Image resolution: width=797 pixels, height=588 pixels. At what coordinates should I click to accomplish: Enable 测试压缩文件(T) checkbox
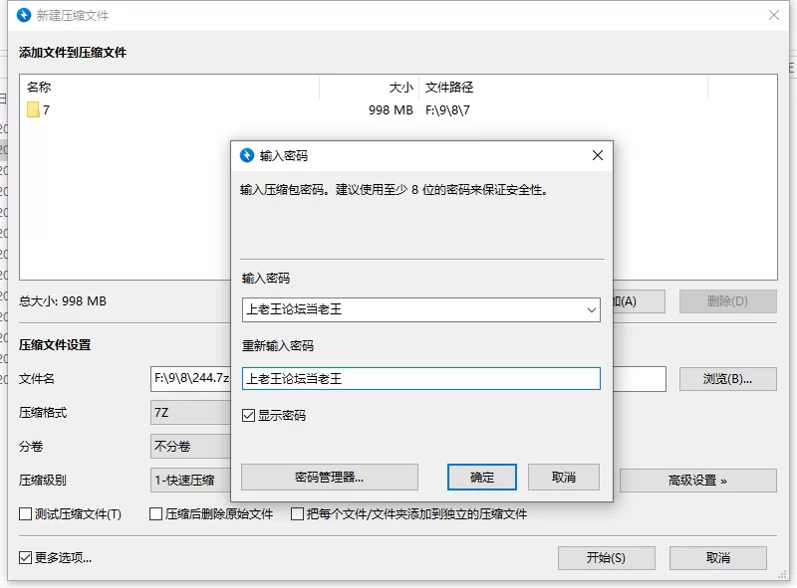point(25,513)
